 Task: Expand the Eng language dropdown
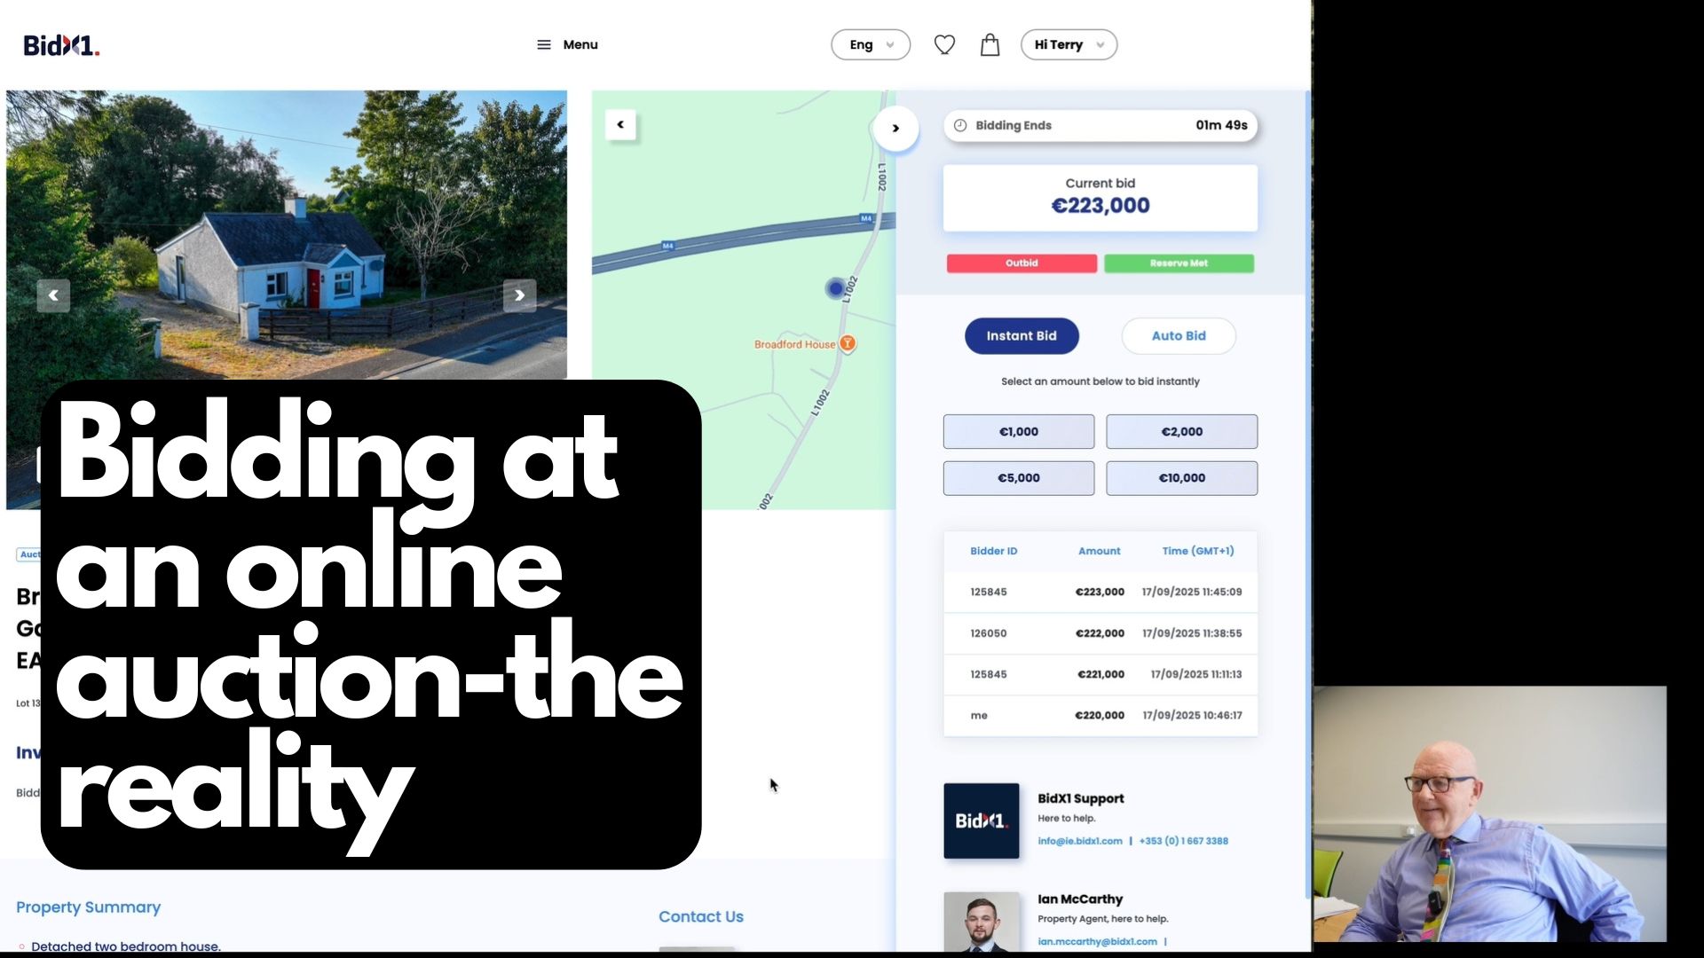pos(871,44)
